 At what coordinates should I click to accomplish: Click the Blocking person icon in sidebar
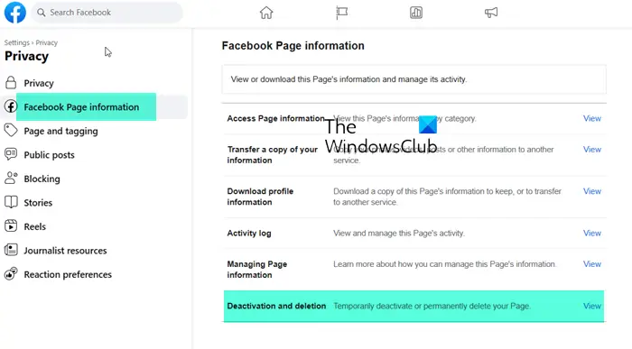tap(11, 179)
